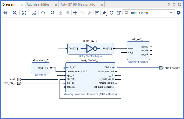Screen dimensions: 184x119
Task: Regenerate layout with circular arrow icon
Action: click(x=112, y=13)
